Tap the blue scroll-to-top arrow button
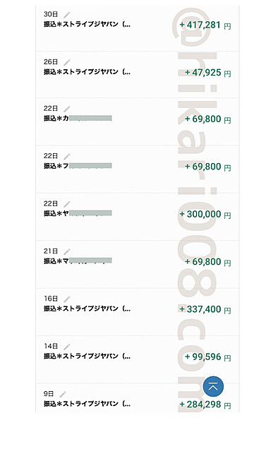Screen dimensions: 266x473 click(213, 386)
